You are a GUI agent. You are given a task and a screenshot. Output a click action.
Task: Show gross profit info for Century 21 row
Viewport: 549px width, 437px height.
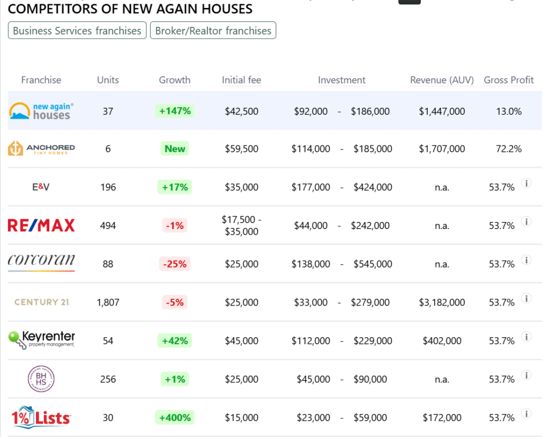point(526,298)
